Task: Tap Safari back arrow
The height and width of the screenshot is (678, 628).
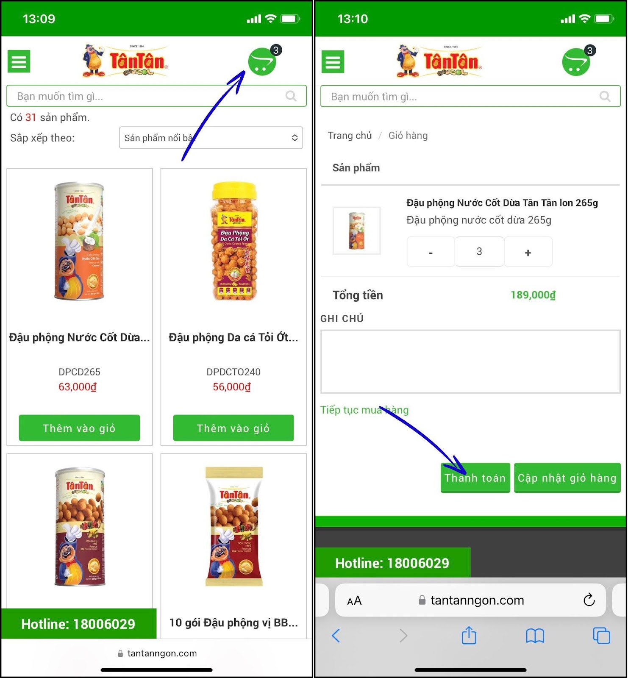Action: click(x=336, y=636)
